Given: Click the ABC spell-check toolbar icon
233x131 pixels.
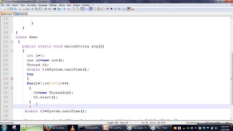Looking at the screenshot, I should click(x=129, y=9).
